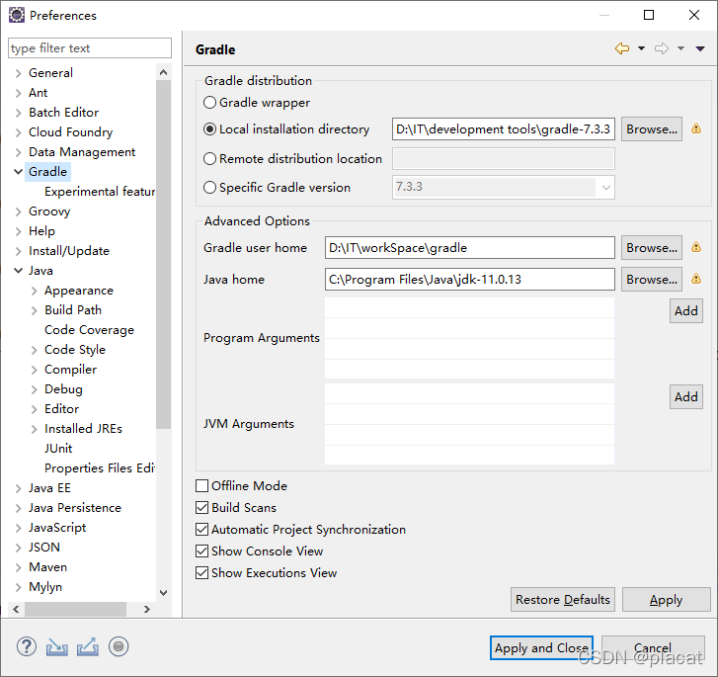Select Batch Editor in preferences tree
The height and width of the screenshot is (677, 718).
63,113
